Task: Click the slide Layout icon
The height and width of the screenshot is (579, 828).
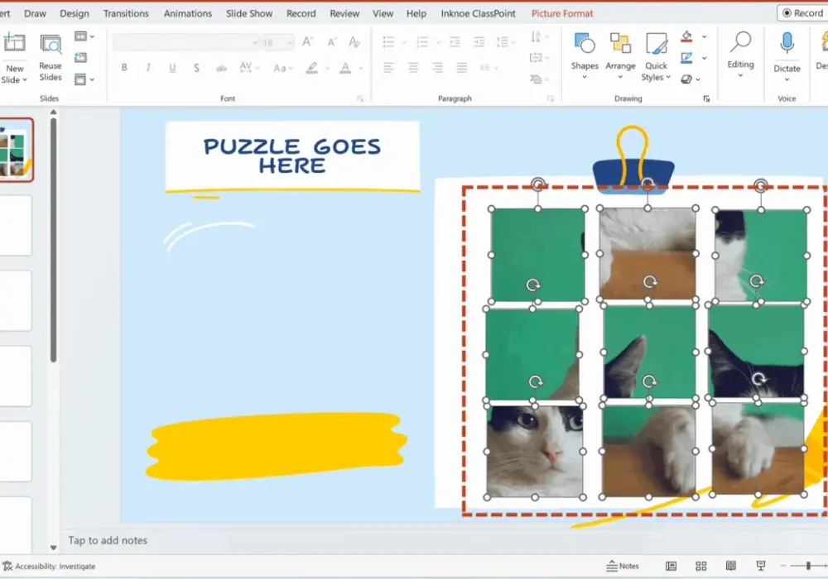Action: 81,36
